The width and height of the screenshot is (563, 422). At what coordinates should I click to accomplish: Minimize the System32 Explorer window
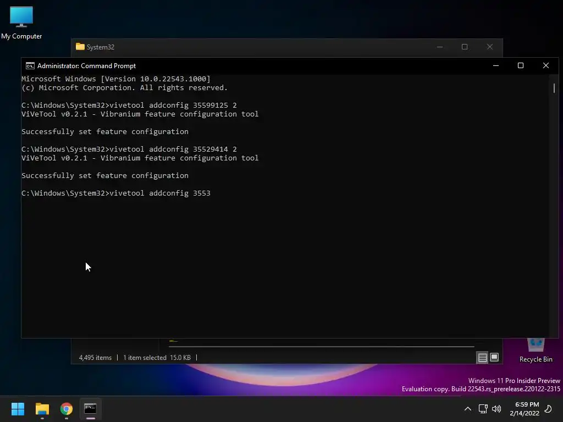[x=440, y=47]
